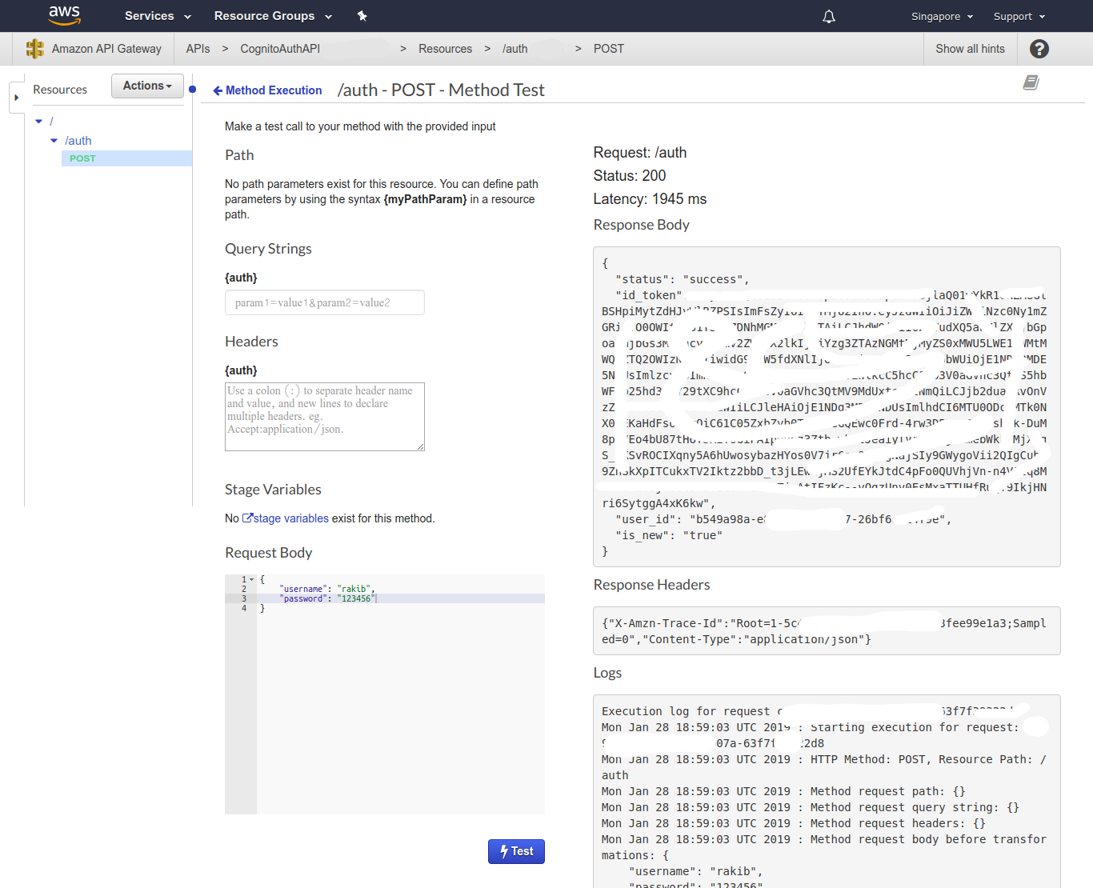Expand the left side panel arrow
This screenshot has height=888, width=1093.
pos(16,98)
